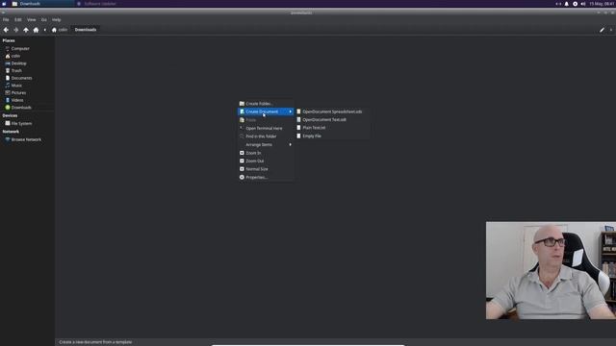Go forward with the forward arrow
The image size is (616, 346).
(16, 30)
